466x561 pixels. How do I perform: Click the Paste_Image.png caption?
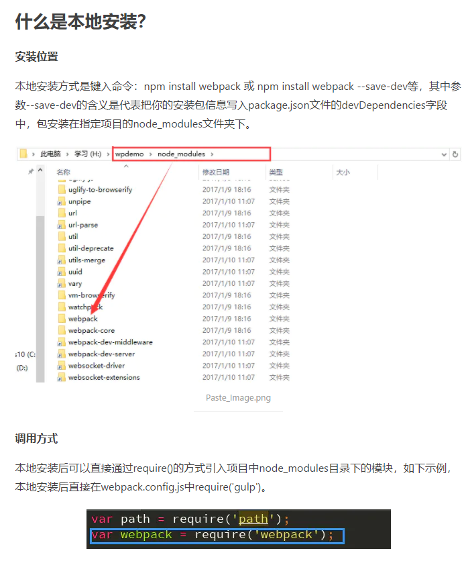pyautogui.click(x=238, y=397)
